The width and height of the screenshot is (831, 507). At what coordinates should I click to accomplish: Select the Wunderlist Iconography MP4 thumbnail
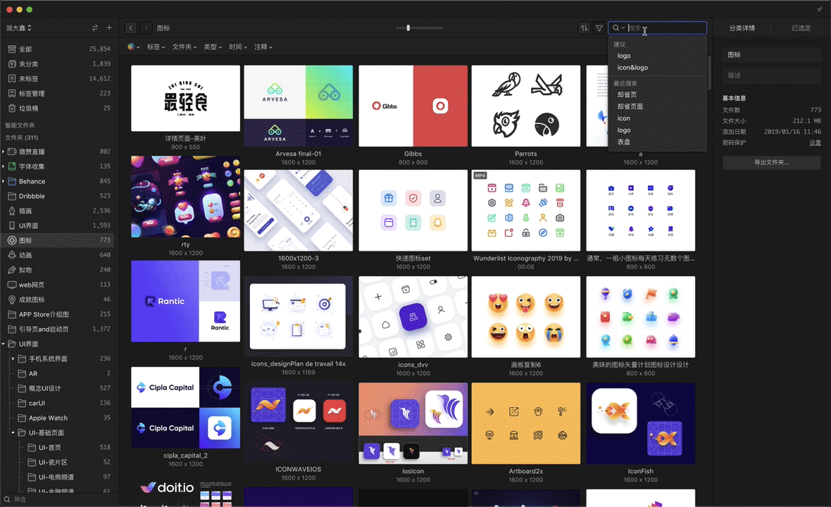[526, 211]
